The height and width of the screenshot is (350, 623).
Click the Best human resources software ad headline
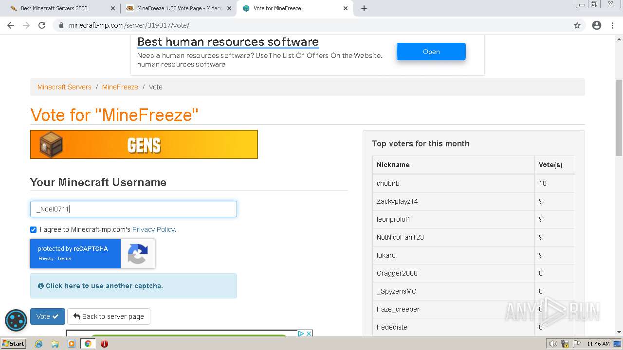click(x=228, y=42)
